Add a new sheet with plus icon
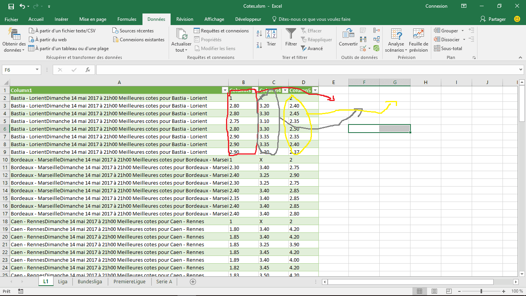The image size is (526, 296). tap(193, 282)
